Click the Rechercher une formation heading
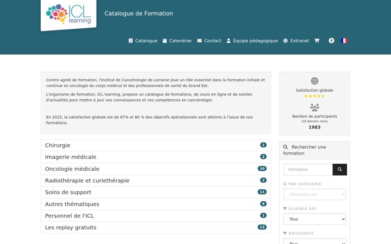The width and height of the screenshot is (391, 244). (305, 150)
